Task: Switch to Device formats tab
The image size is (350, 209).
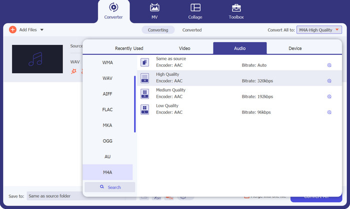Action: pyautogui.click(x=295, y=48)
